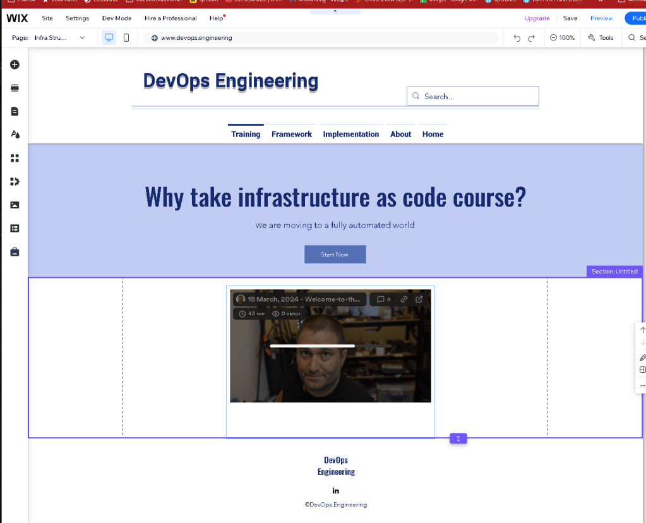Click the purple section stretch handle
Image resolution: width=646 pixels, height=523 pixels.
458,438
